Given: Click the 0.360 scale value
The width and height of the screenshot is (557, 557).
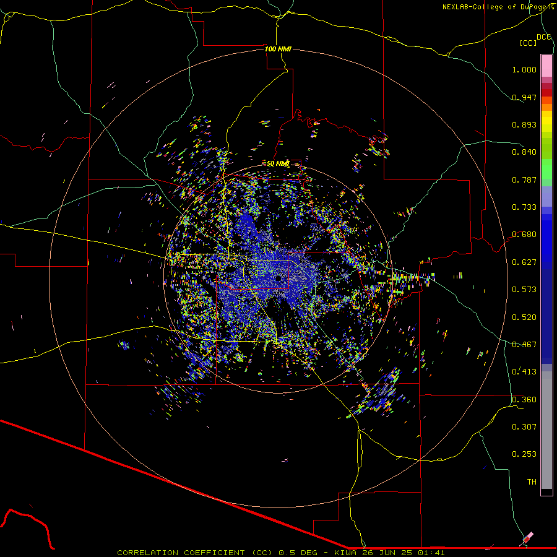Looking at the screenshot, I should click(524, 400).
